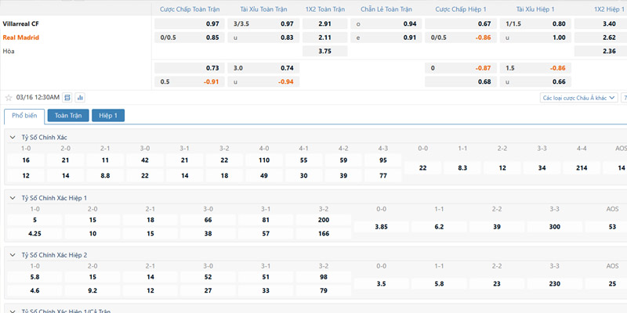The height and width of the screenshot is (313, 627).
Task: Pick under full-match odds 0.83
Action: pos(263,38)
